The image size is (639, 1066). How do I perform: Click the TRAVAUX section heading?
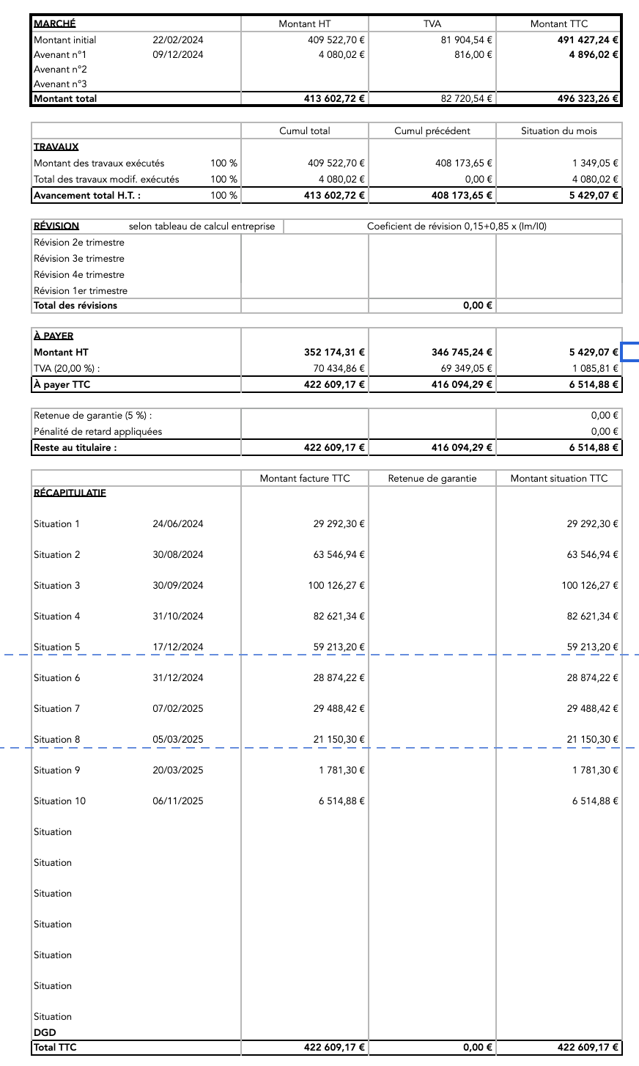[x=56, y=147]
